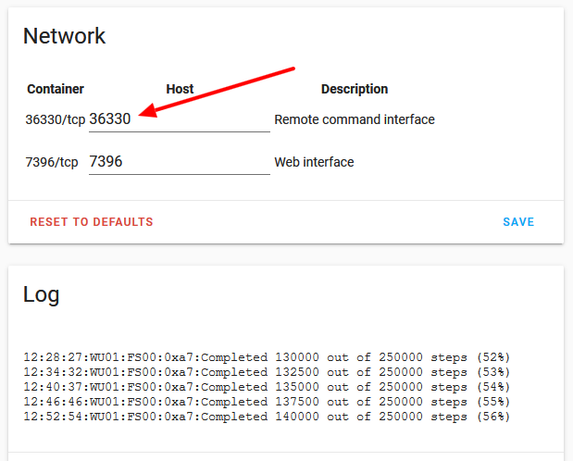573x461 pixels.
Task: Click the Network section heading
Action: point(64,36)
